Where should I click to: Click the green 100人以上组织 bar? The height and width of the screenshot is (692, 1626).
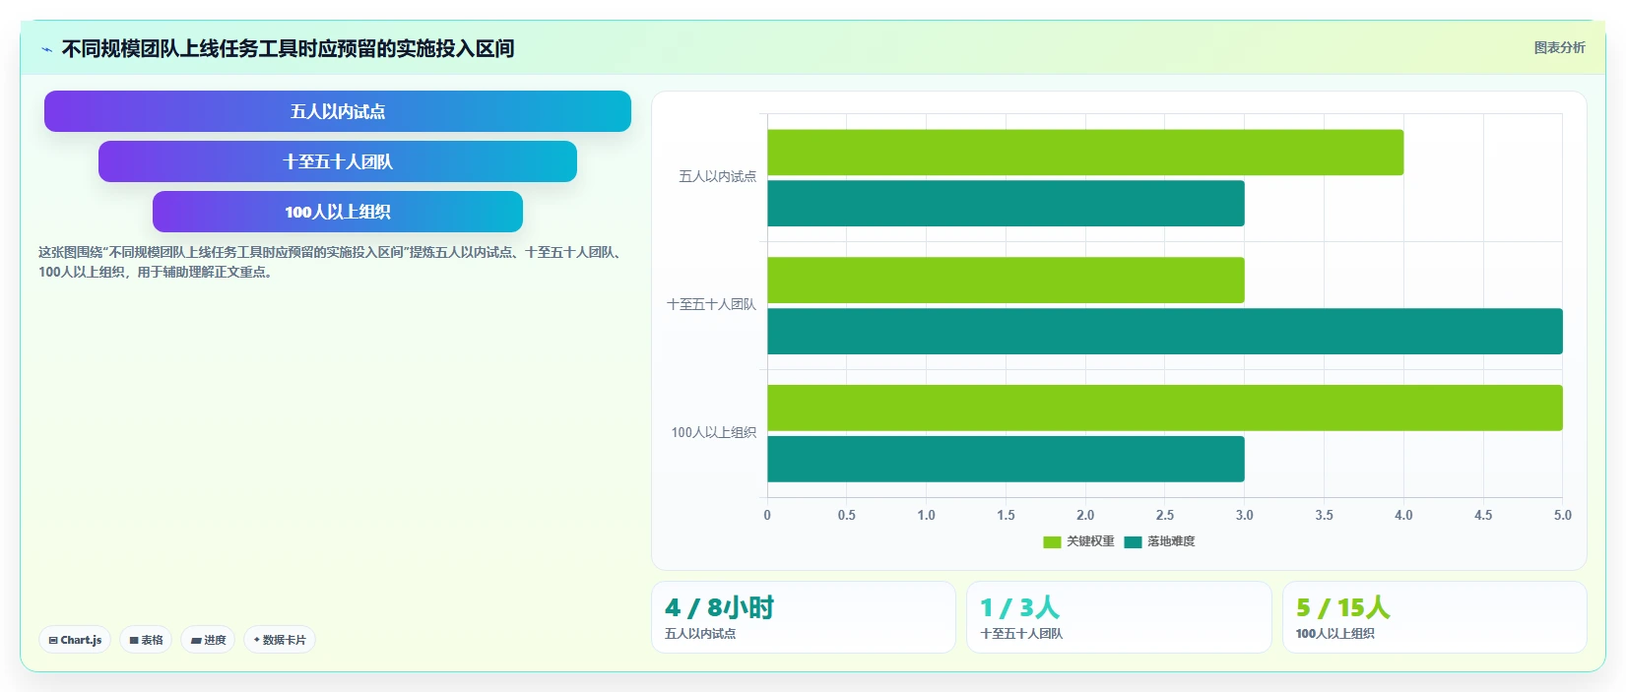pyautogui.click(x=1165, y=409)
